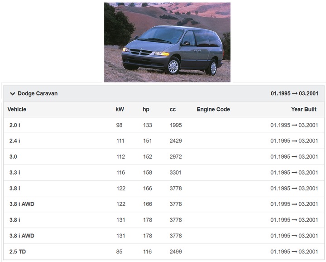Screen dimensions: 326x262
Task: Click the Vehicle column header
Action: [17, 109]
